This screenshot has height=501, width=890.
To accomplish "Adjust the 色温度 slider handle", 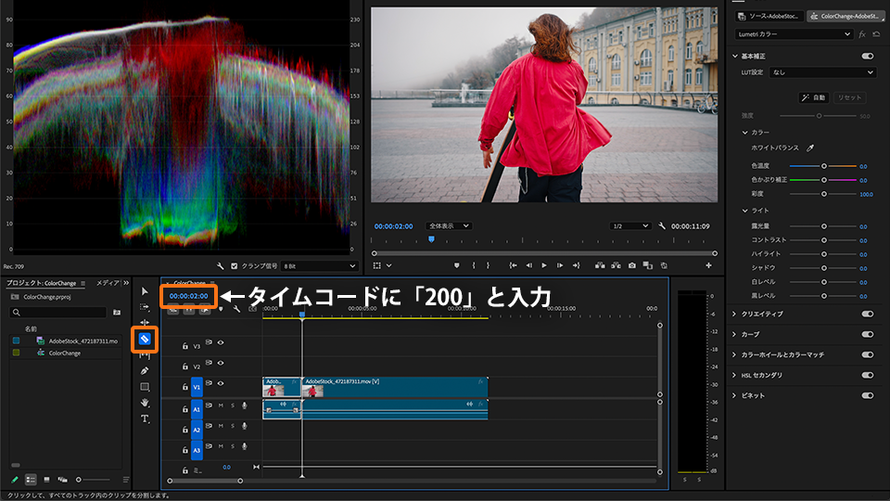I will point(823,166).
